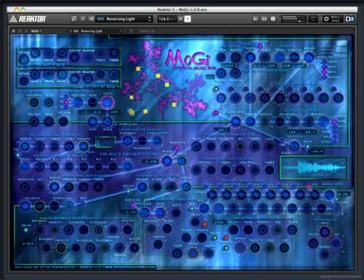Click the info hints icon in toolbar

click(x=273, y=19)
